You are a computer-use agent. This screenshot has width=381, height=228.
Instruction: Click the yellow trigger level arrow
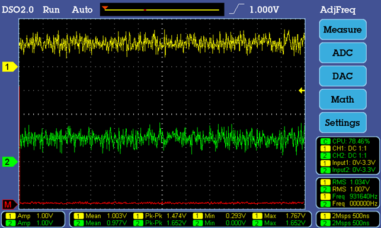click(x=302, y=90)
